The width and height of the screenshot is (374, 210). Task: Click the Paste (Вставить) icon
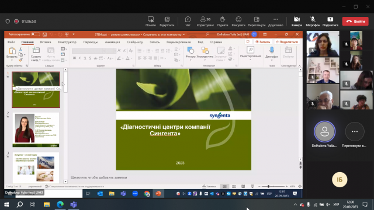(x=12, y=51)
